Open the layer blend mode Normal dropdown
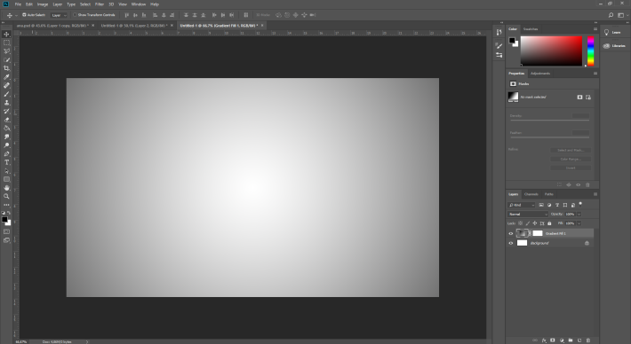This screenshot has width=631, height=344. click(x=528, y=214)
